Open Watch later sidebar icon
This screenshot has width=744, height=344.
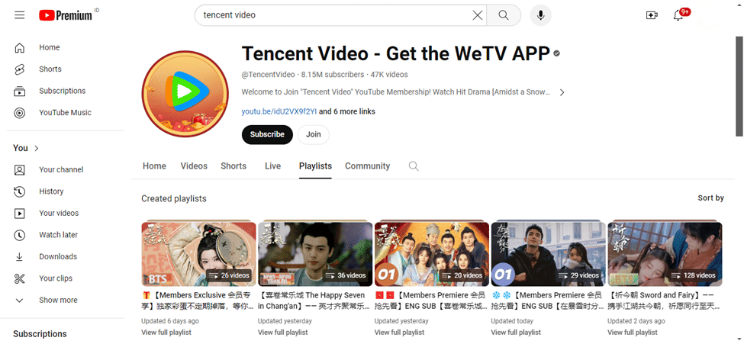19,235
